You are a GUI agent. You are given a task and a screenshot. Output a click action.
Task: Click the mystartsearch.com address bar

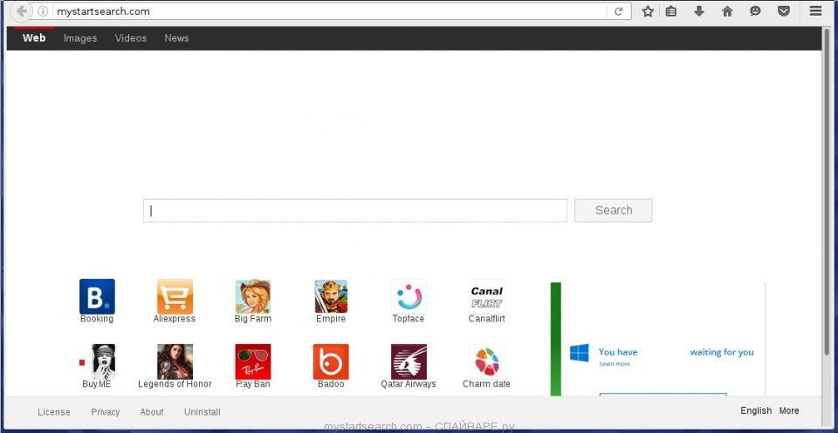[x=332, y=11]
